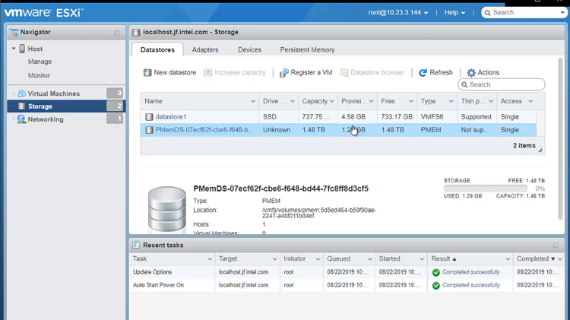Open the root@10.23.3.144 user dropdown
This screenshot has height=320, width=570.
(398, 12)
